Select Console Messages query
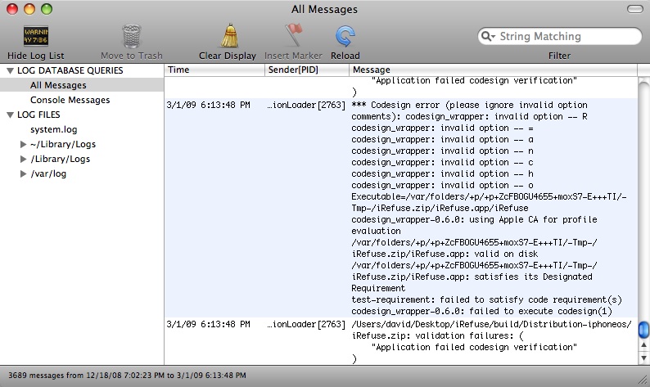 click(70, 100)
